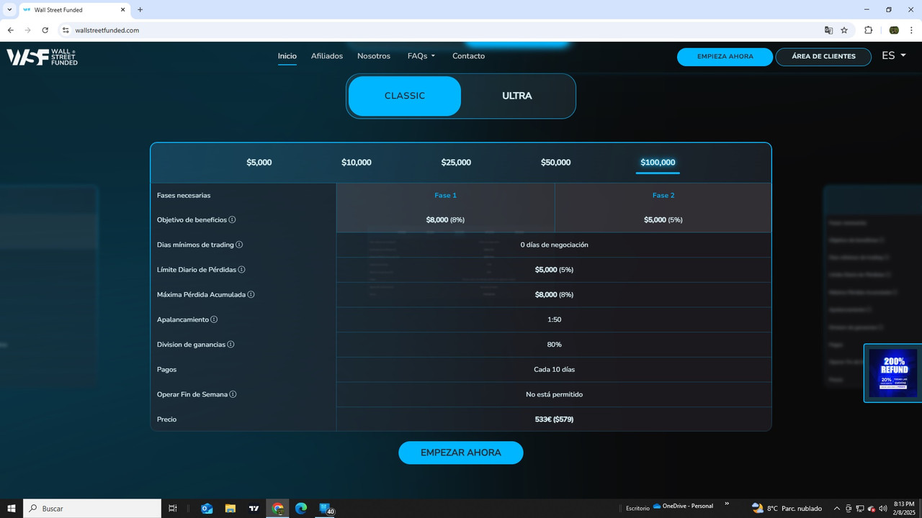Open the weather widget in taskbar

787,509
